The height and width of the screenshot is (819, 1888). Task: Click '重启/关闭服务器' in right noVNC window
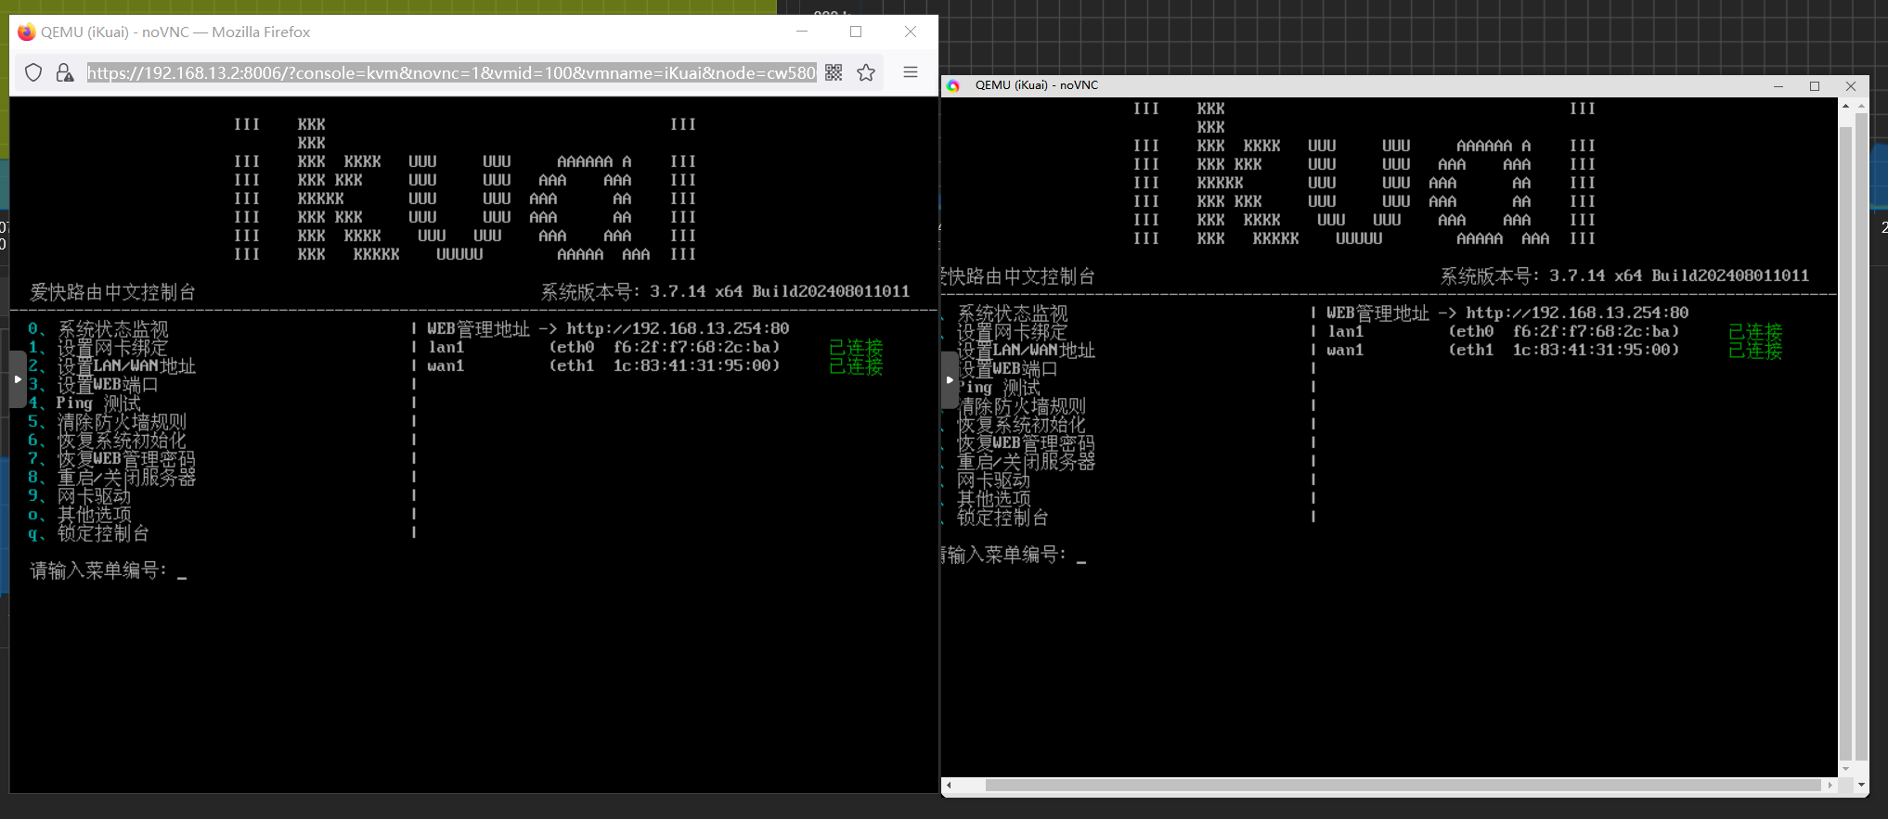point(1026,462)
